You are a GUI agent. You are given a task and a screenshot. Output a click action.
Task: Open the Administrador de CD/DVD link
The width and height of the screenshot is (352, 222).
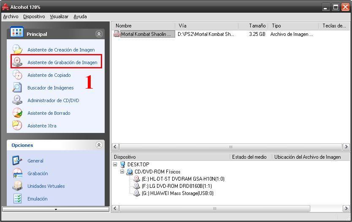click(53, 100)
